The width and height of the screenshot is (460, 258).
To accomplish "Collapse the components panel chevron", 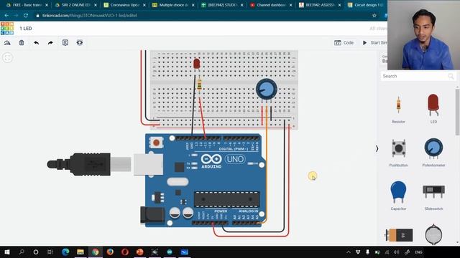I will 377,149.
